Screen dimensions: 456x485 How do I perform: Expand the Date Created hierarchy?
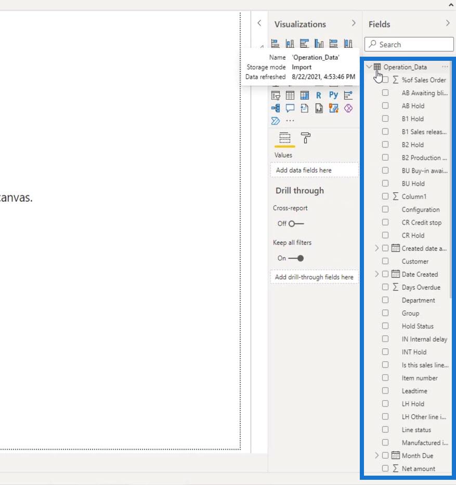tap(376, 274)
